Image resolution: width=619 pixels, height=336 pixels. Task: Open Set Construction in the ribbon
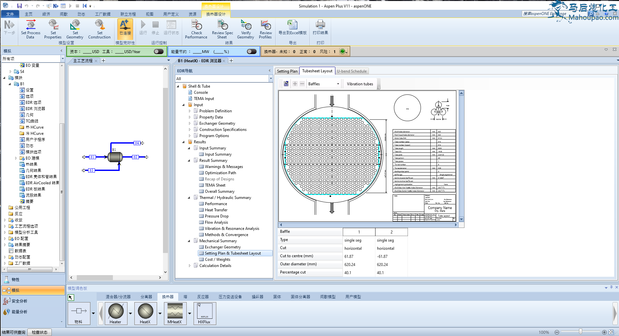(x=100, y=29)
